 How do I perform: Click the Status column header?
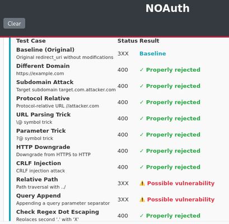(128, 41)
